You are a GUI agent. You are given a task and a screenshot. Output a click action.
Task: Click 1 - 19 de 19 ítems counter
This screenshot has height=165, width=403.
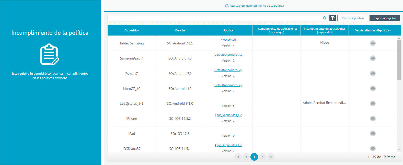coord(381,157)
